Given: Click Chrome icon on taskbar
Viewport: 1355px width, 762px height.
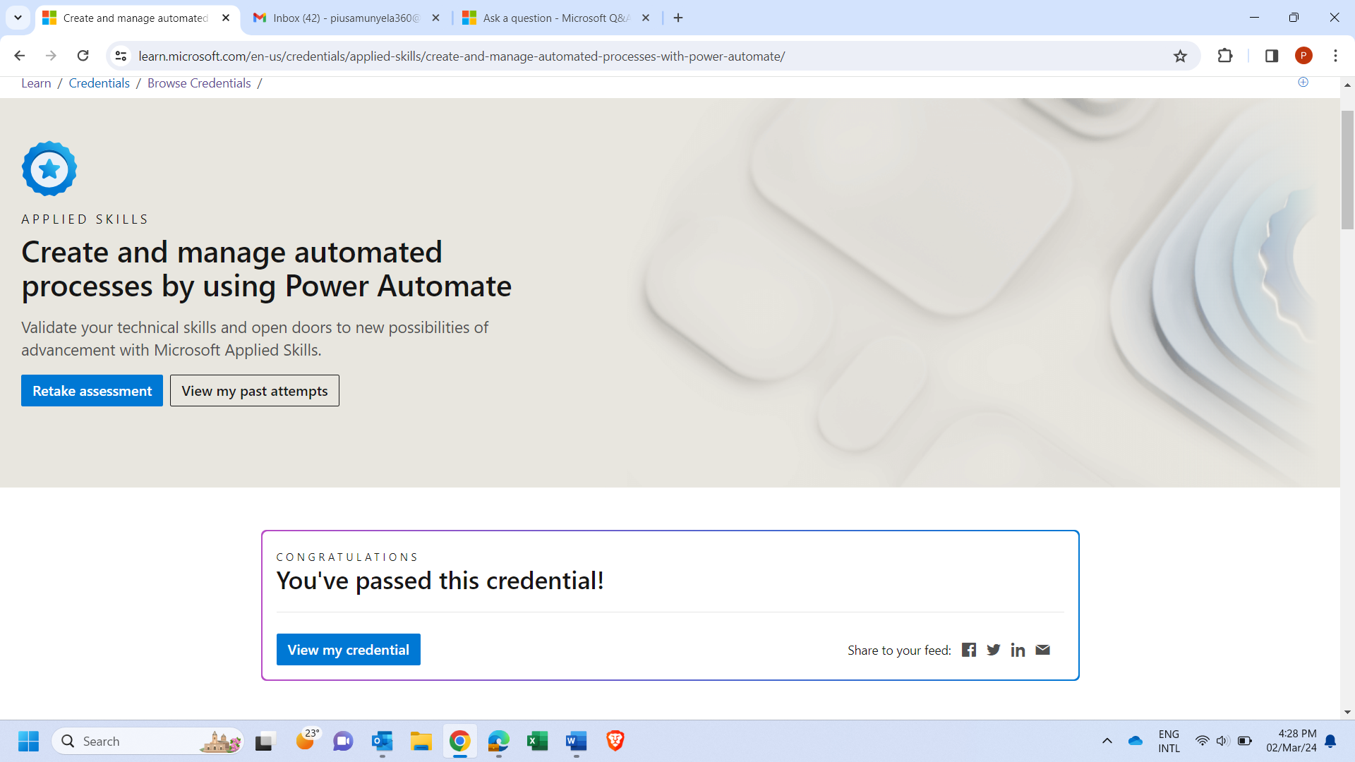Looking at the screenshot, I should (460, 741).
